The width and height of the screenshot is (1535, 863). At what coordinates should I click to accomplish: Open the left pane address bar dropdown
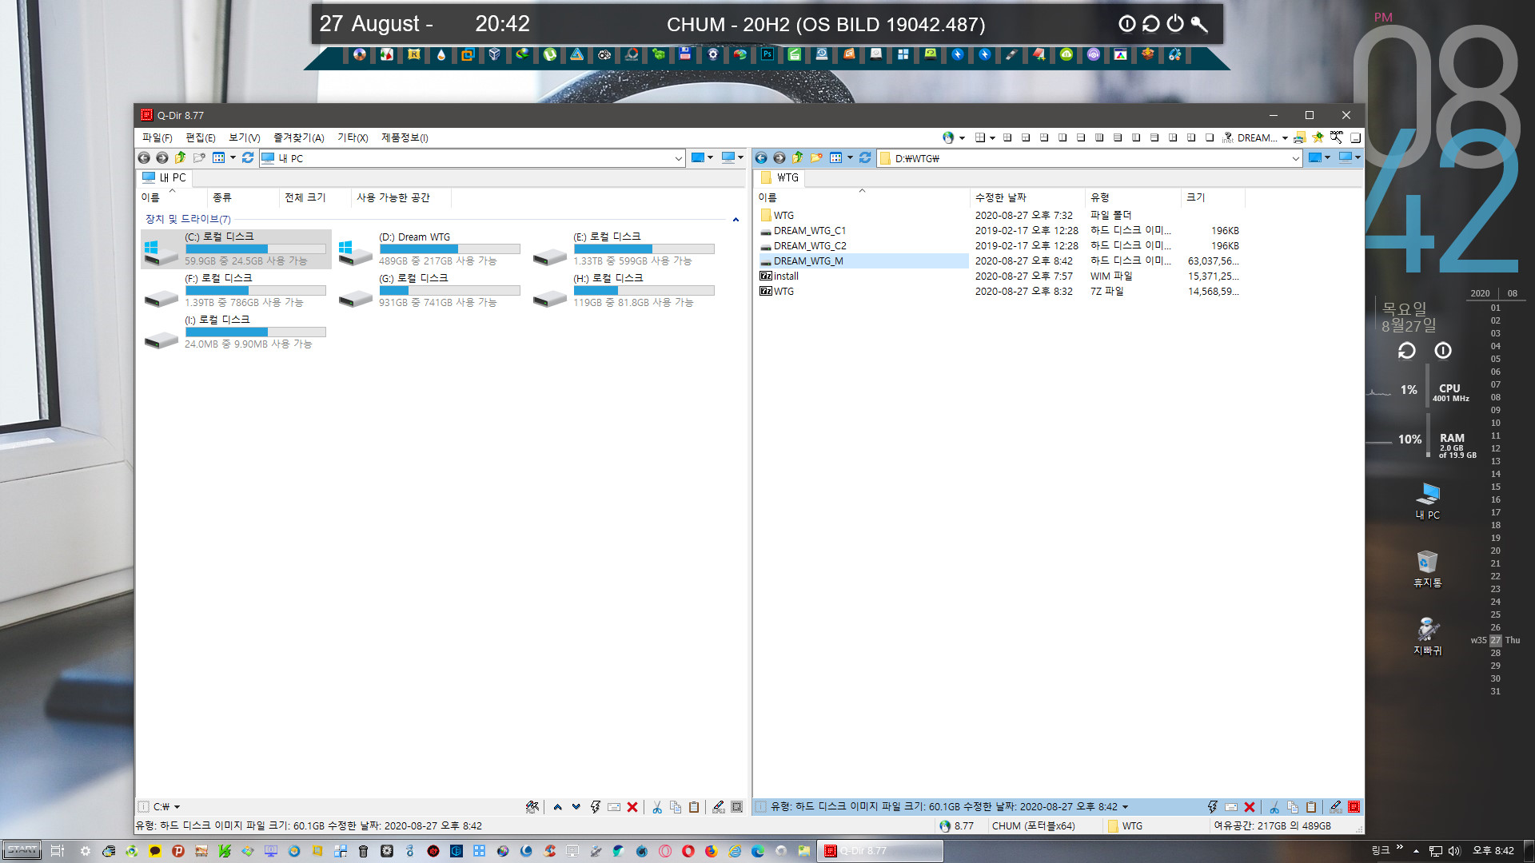[678, 158]
